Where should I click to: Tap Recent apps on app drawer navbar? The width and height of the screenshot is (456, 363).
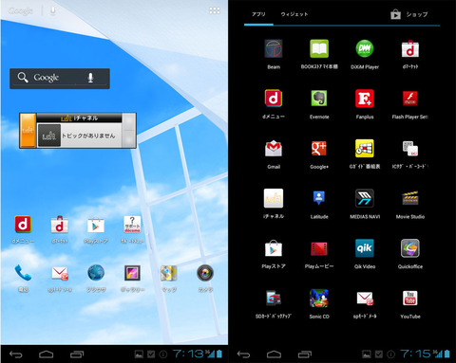[305, 354]
